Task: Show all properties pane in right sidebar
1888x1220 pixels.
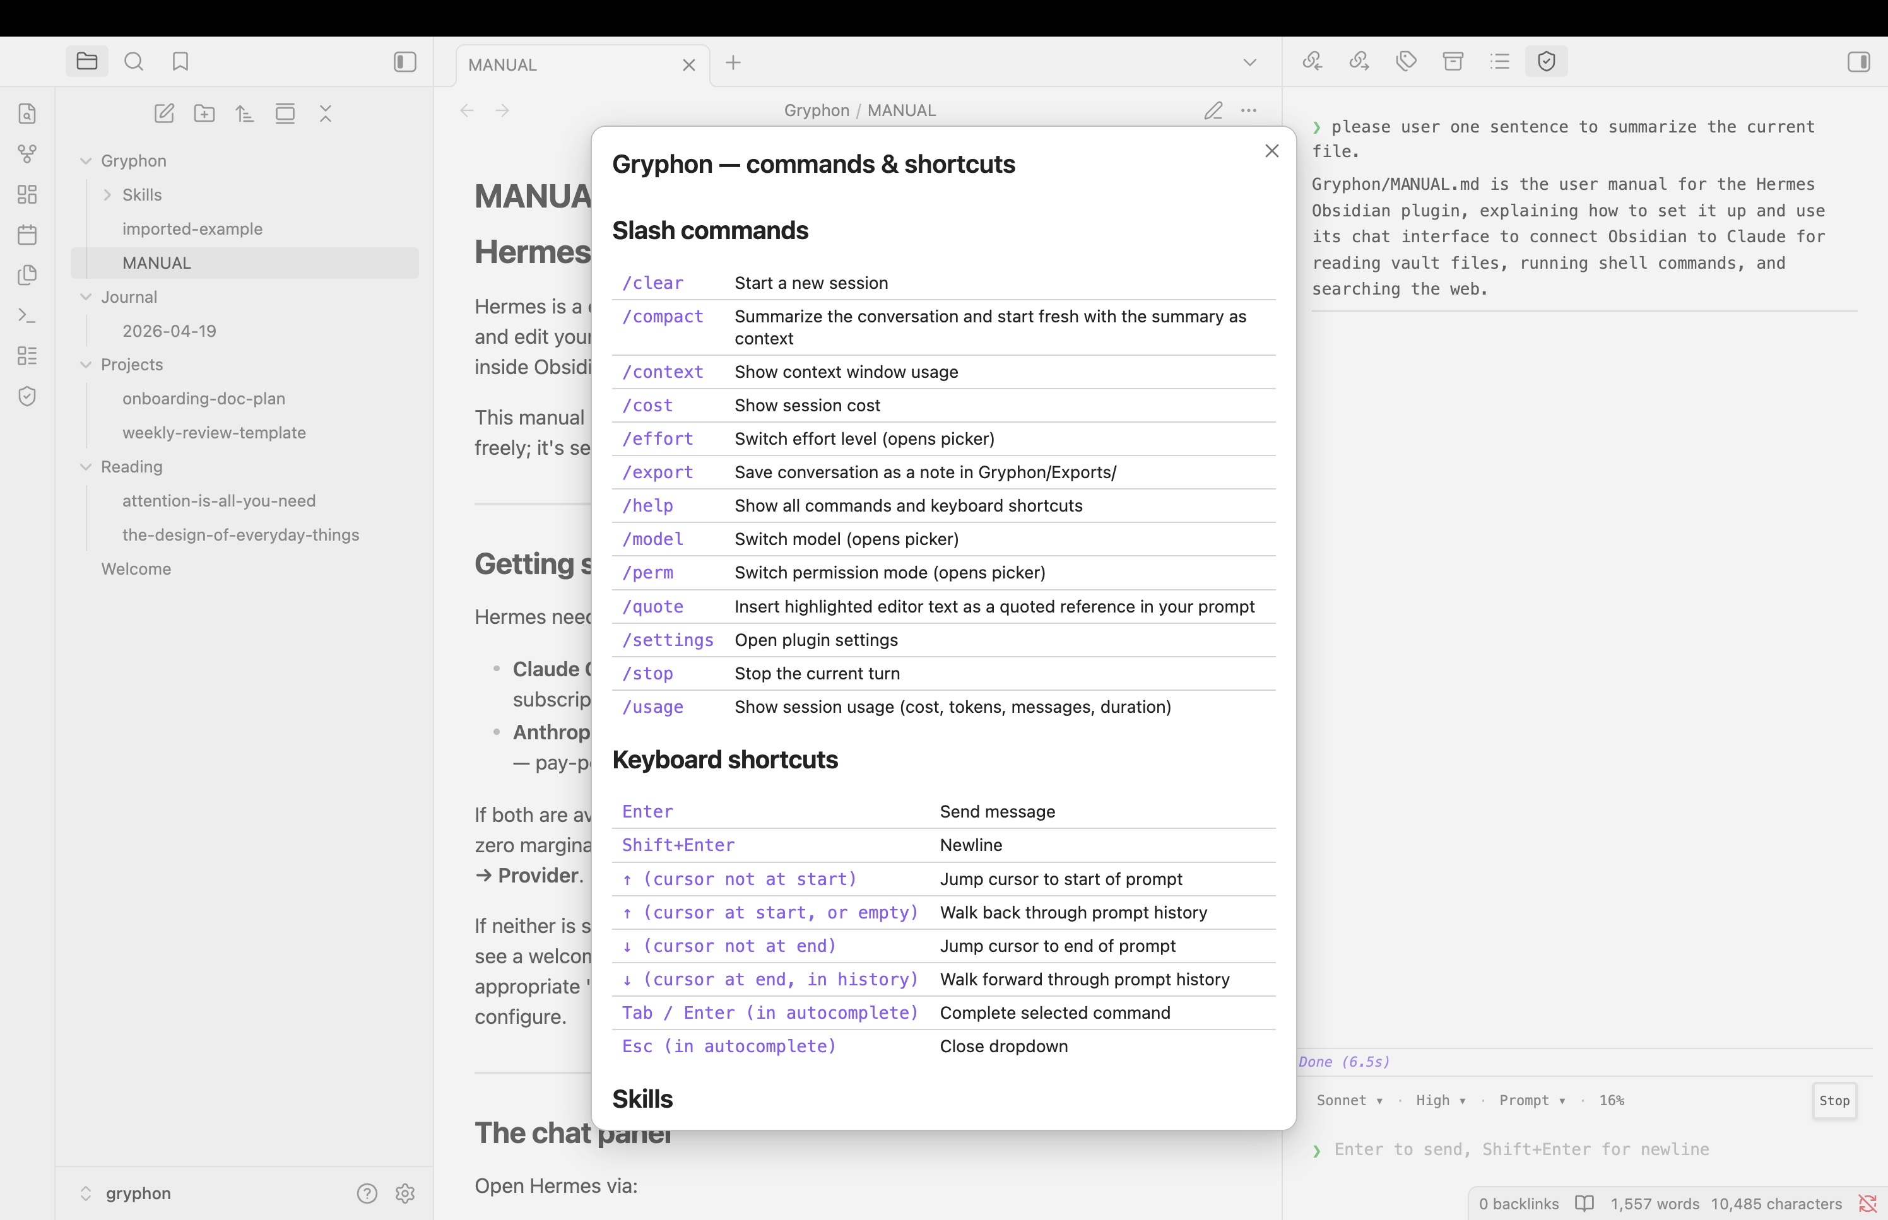Action: tap(1453, 61)
